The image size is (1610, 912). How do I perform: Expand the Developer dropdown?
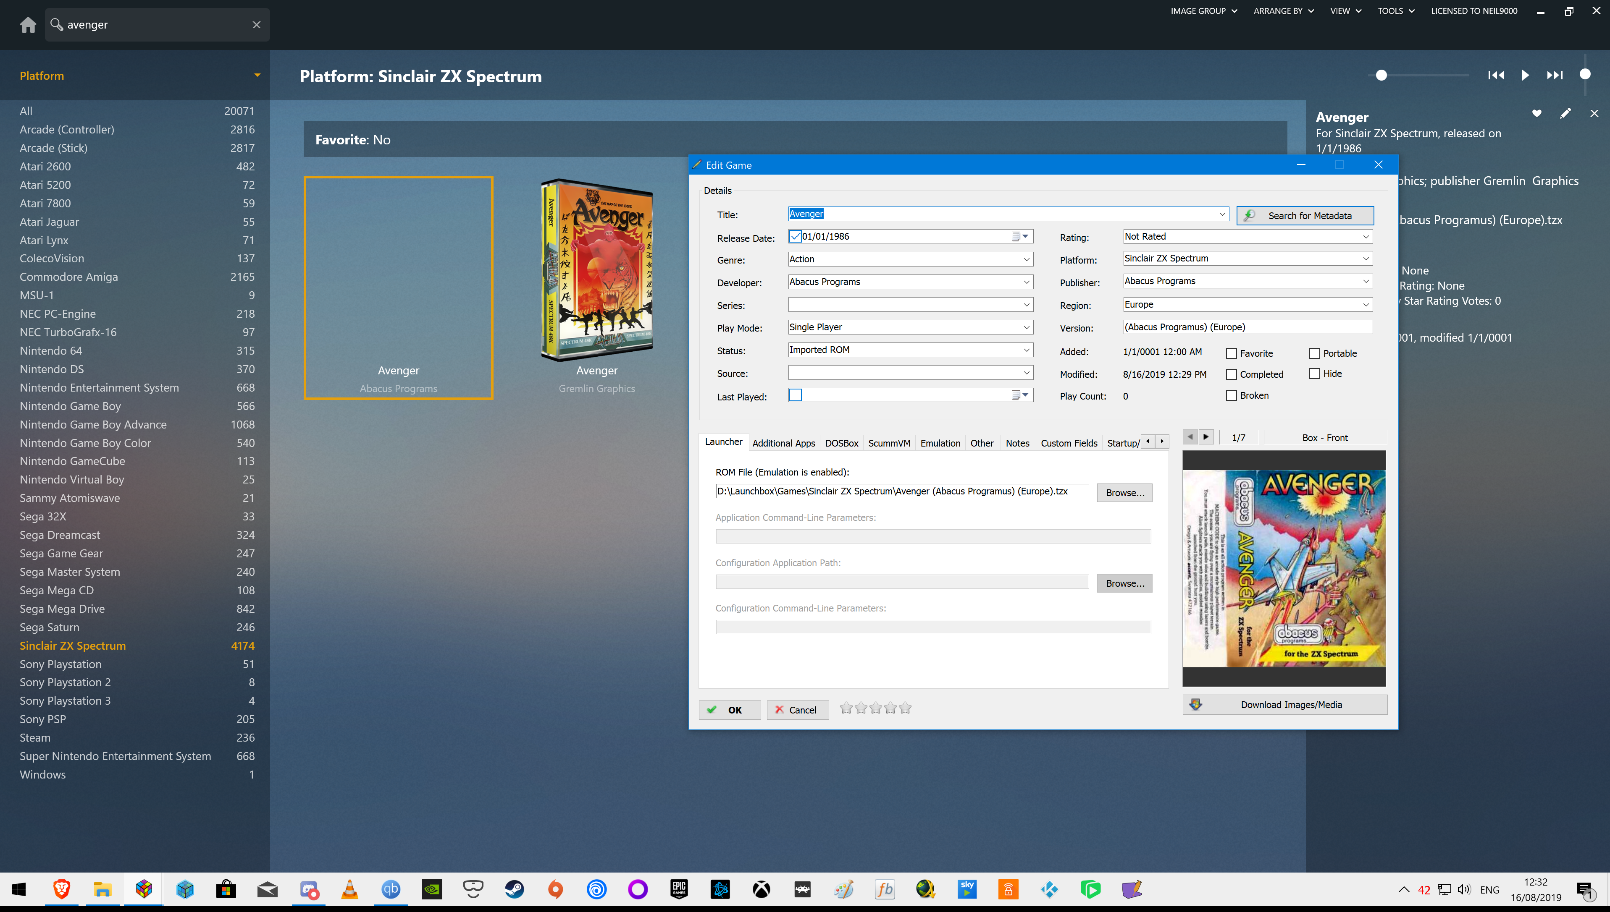(x=1026, y=282)
